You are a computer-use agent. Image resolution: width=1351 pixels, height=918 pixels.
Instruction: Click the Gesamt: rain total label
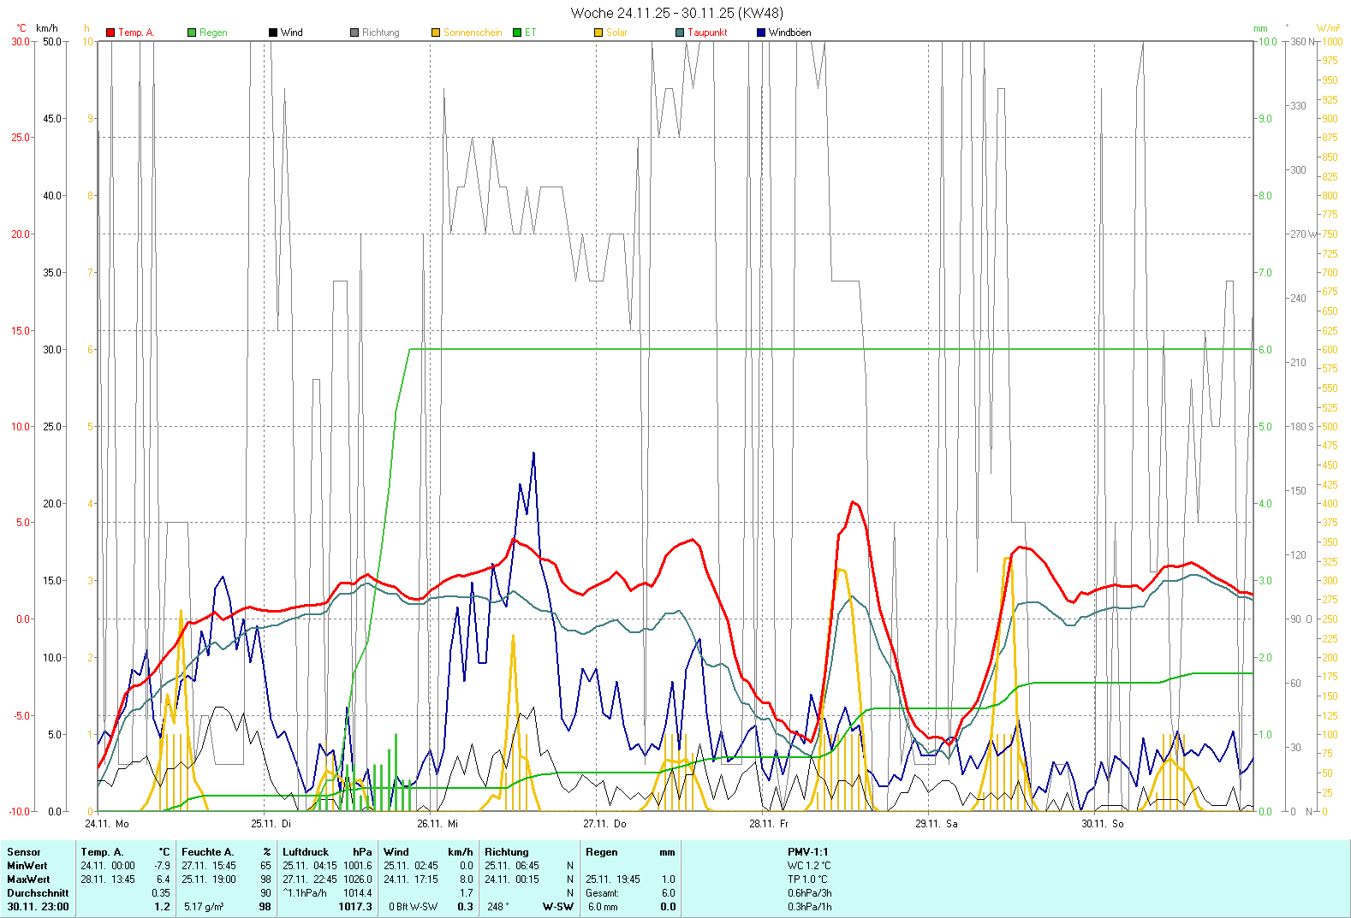click(x=602, y=893)
